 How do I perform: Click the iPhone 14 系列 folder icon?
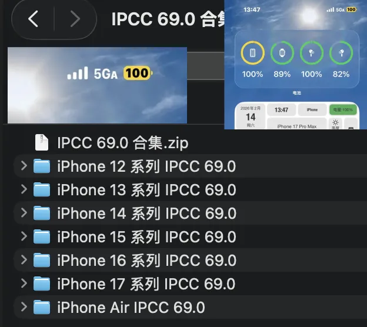42,213
